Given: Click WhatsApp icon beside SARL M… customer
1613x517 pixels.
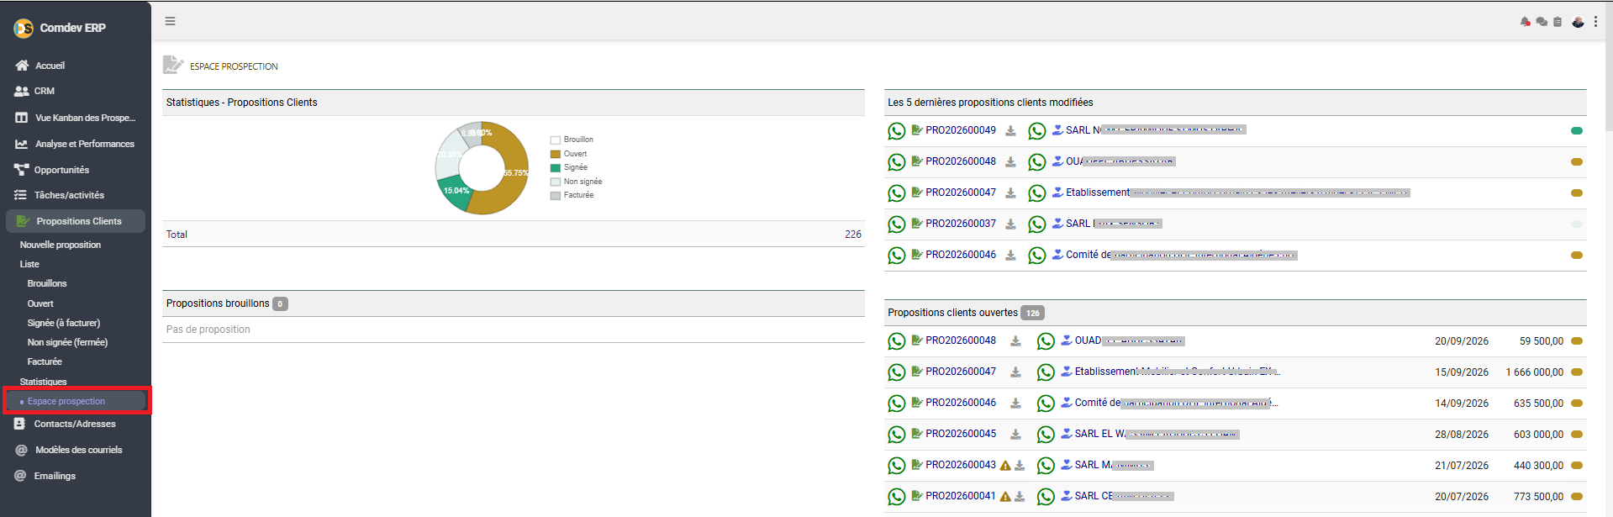Looking at the screenshot, I should click(1046, 466).
